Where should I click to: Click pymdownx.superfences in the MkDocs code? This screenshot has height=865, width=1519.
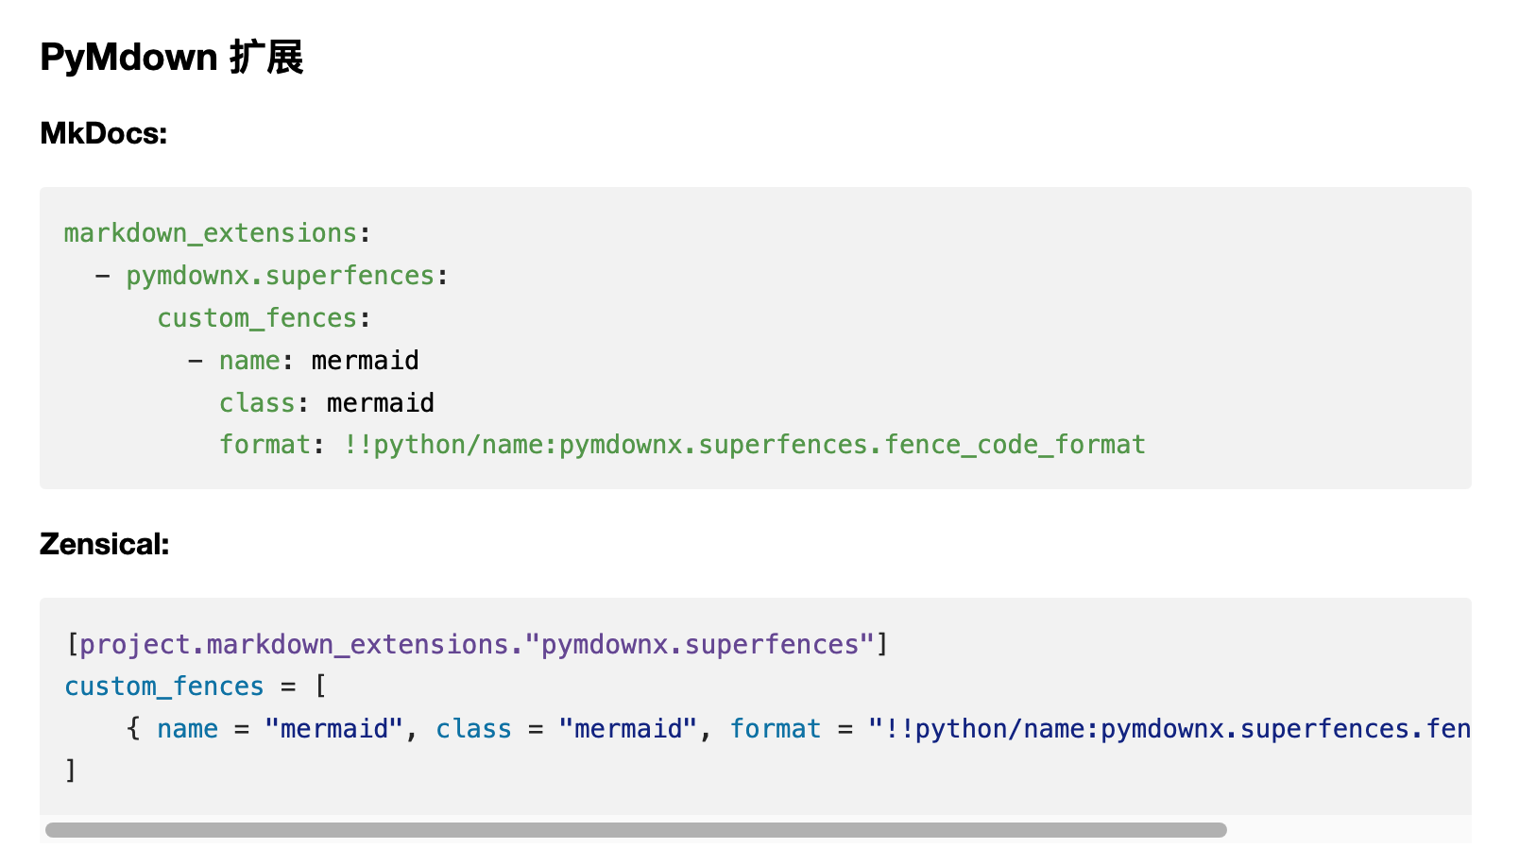[281, 276]
